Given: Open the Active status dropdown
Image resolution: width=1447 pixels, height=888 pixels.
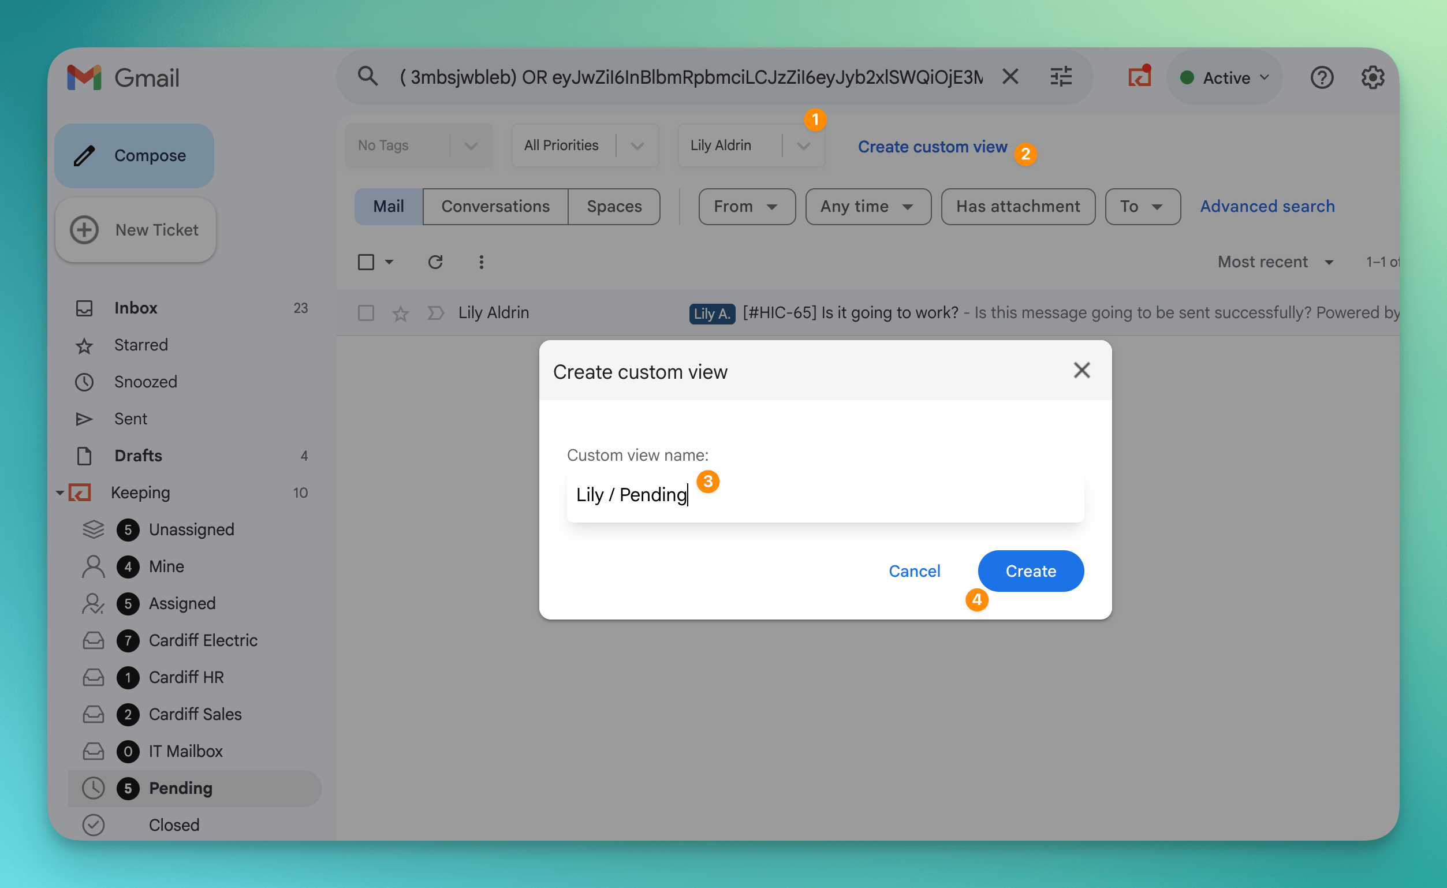Looking at the screenshot, I should tap(1226, 77).
